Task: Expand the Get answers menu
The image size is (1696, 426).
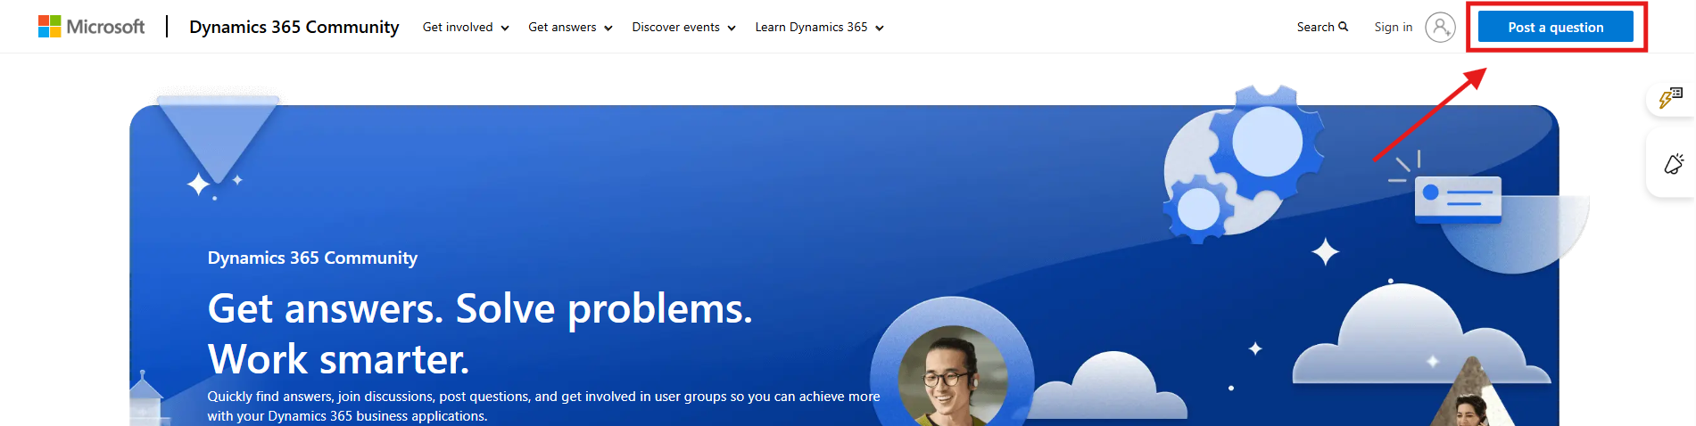Action: 570,28
